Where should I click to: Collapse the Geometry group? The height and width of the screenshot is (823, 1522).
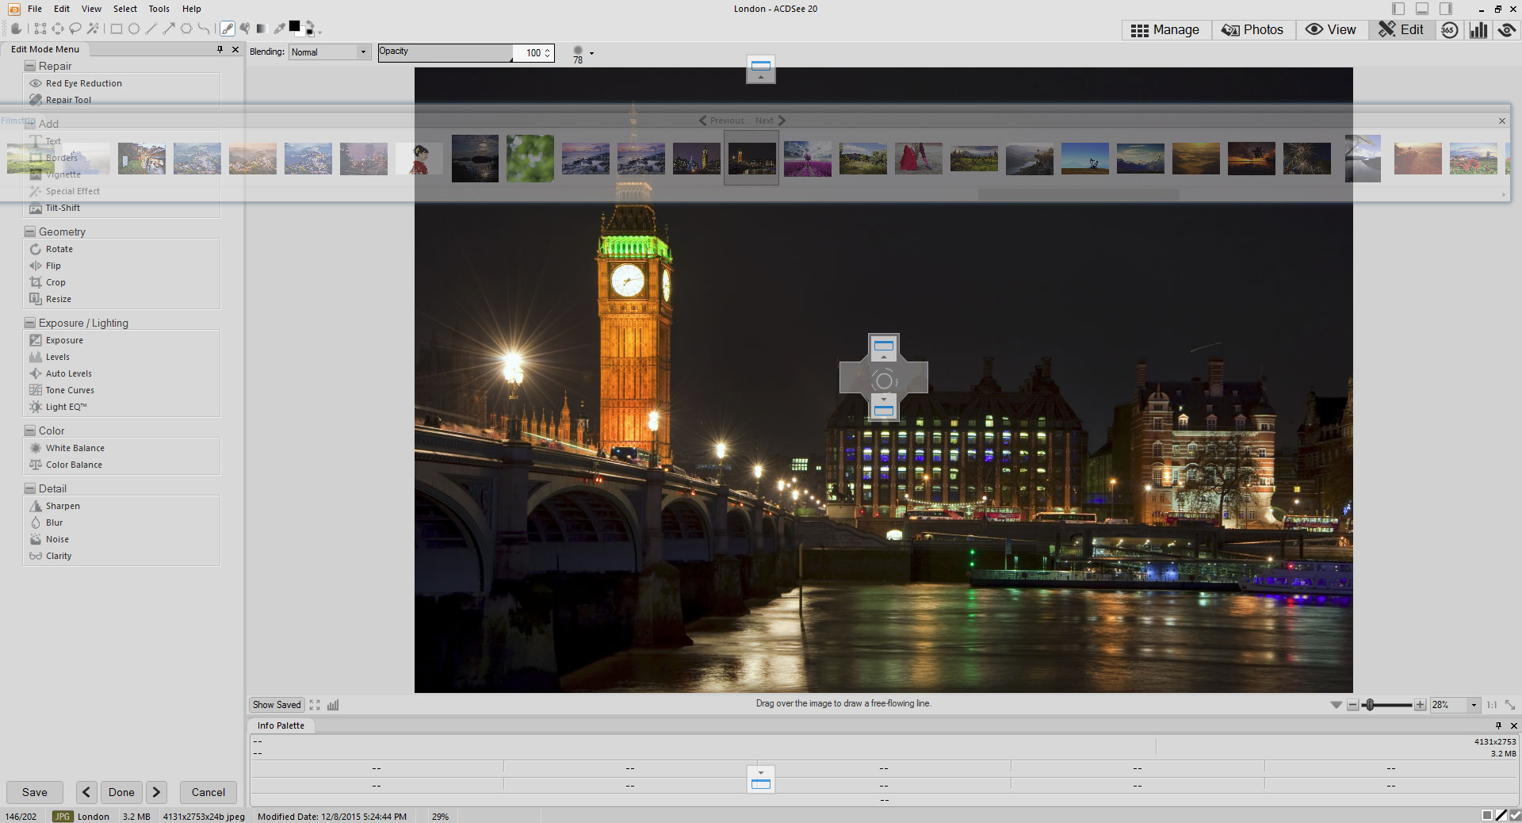(30, 232)
